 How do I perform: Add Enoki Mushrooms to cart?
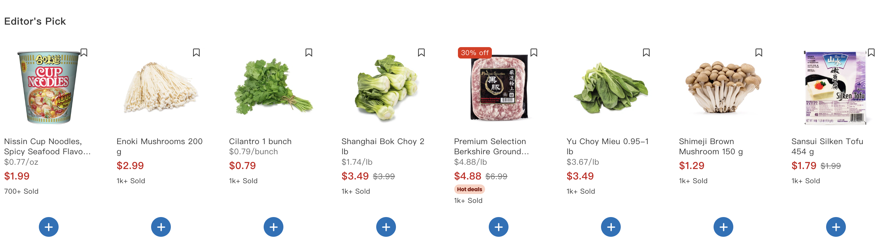(x=161, y=227)
